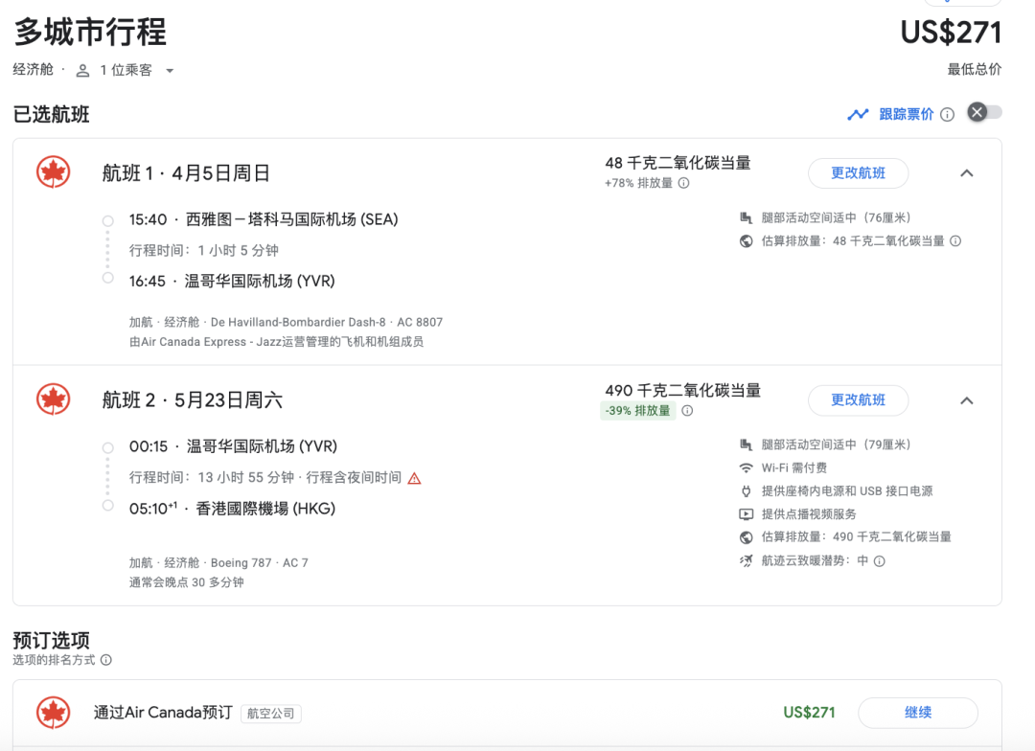Collapse flight 1 details with chevron
Screen dimensions: 1035x751
click(966, 173)
